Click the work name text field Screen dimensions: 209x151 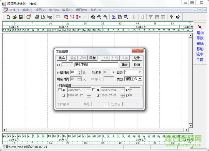coord(96,65)
